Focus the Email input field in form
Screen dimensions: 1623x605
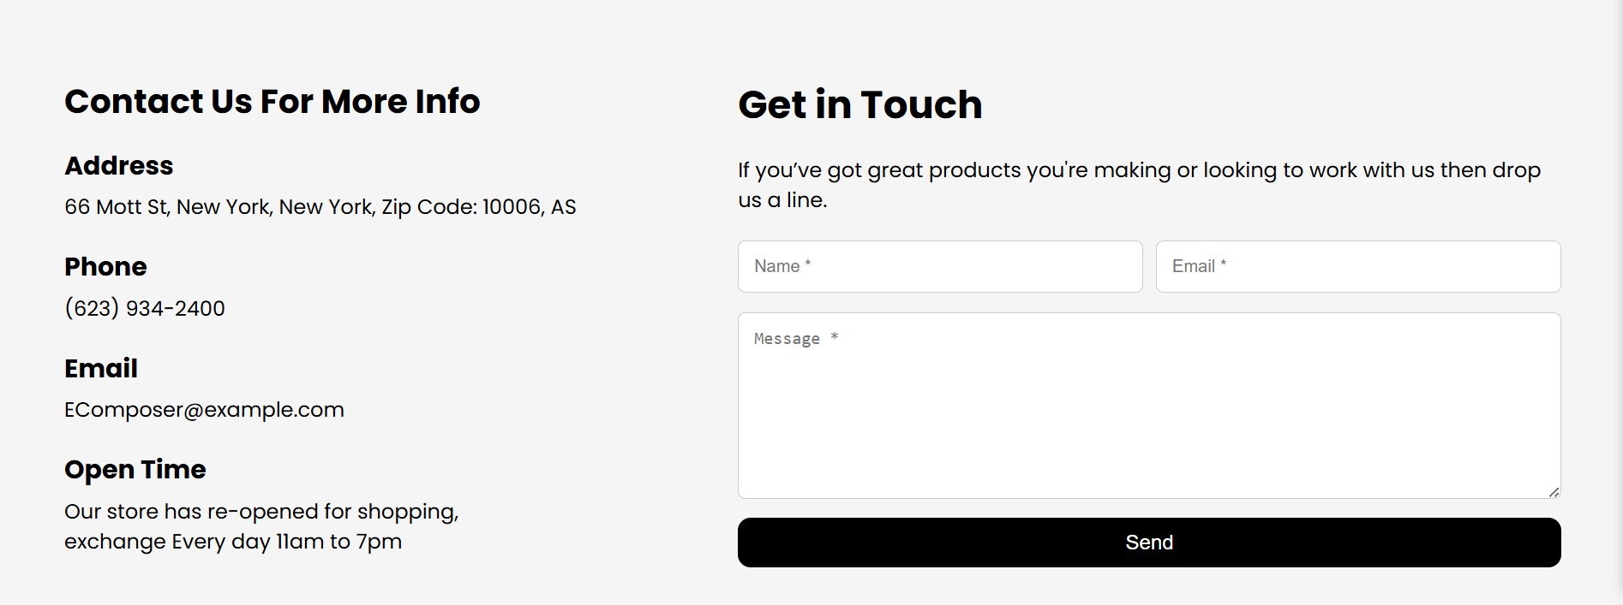point(1357,266)
